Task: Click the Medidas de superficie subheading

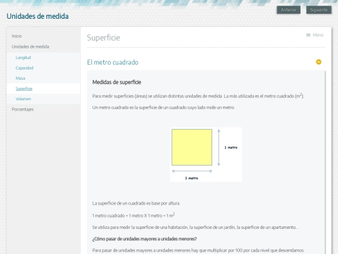Action: click(x=116, y=82)
